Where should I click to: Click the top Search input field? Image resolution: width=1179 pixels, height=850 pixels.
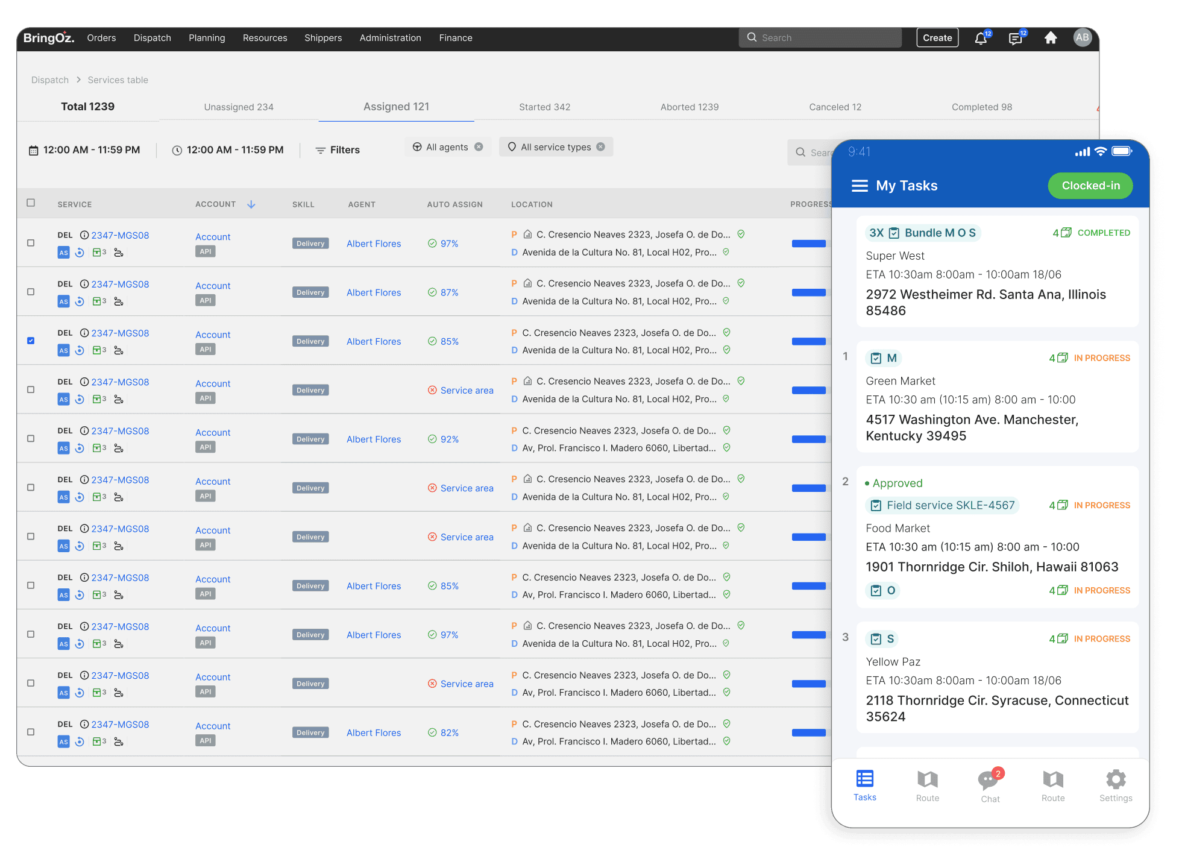coord(820,37)
